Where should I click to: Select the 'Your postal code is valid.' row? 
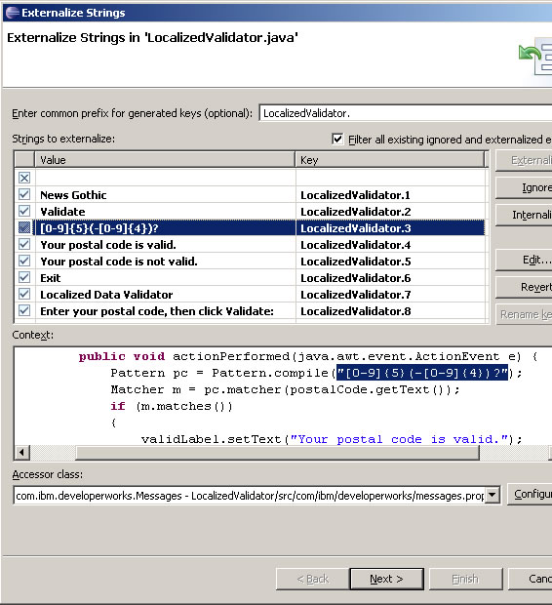coord(250,245)
